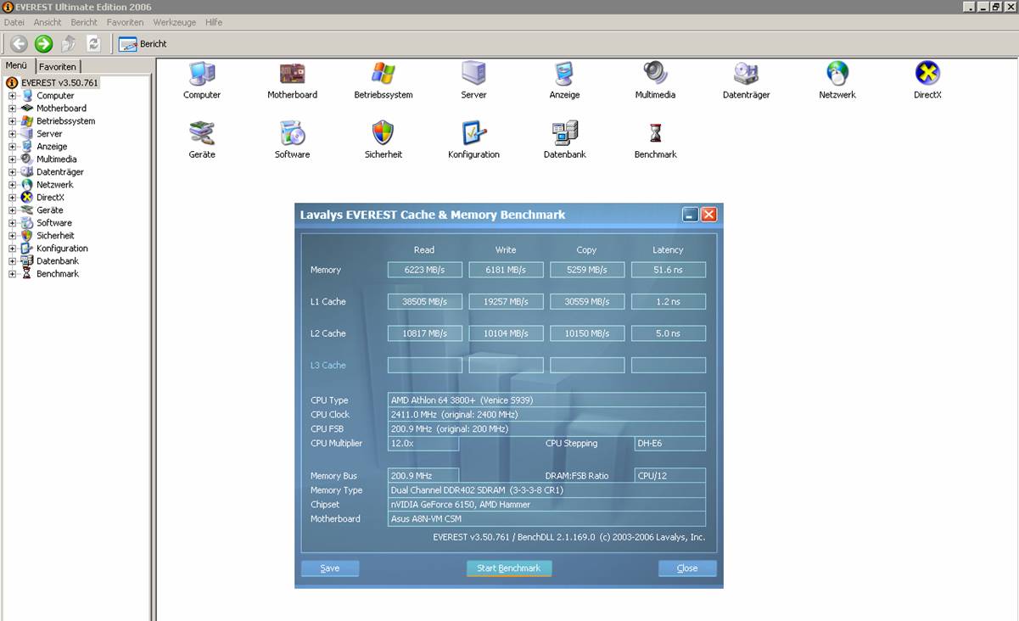Open the Datenträger icon in the main panel

(x=746, y=74)
